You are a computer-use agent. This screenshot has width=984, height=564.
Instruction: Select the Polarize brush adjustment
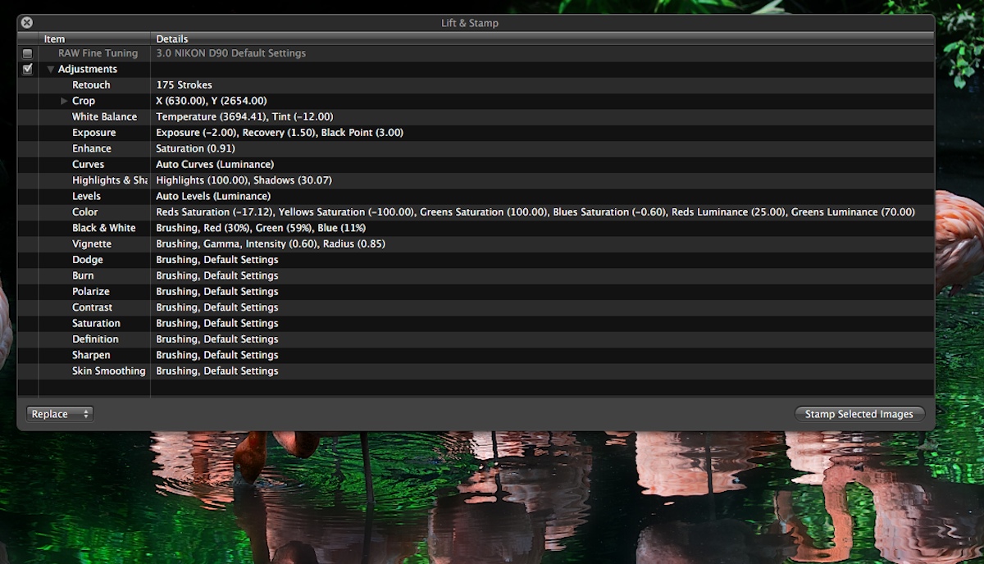[x=90, y=292]
